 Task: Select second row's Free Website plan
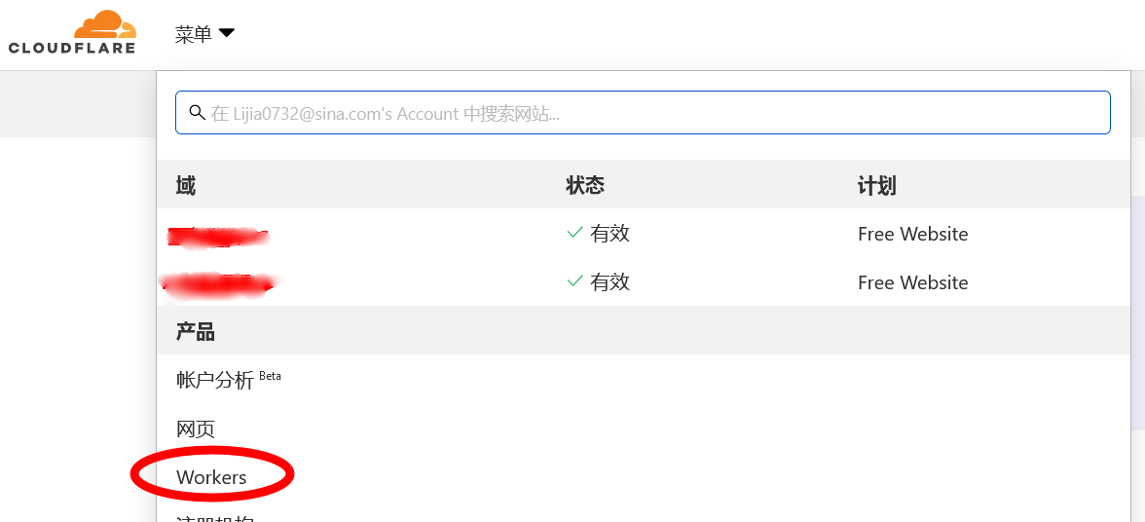point(912,282)
